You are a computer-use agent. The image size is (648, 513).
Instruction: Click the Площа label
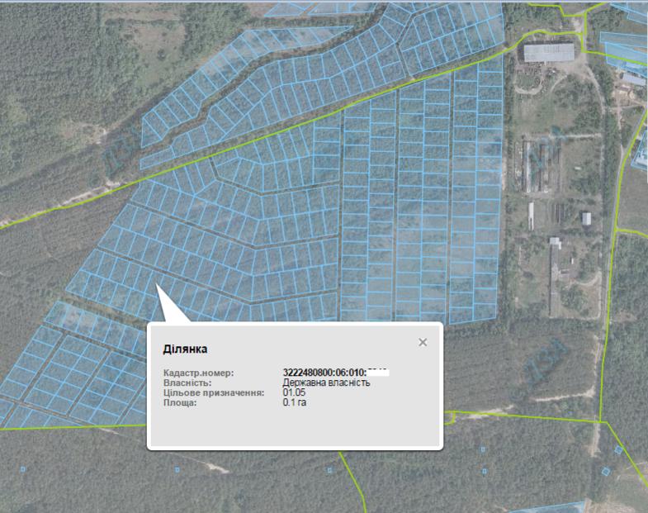(180, 402)
